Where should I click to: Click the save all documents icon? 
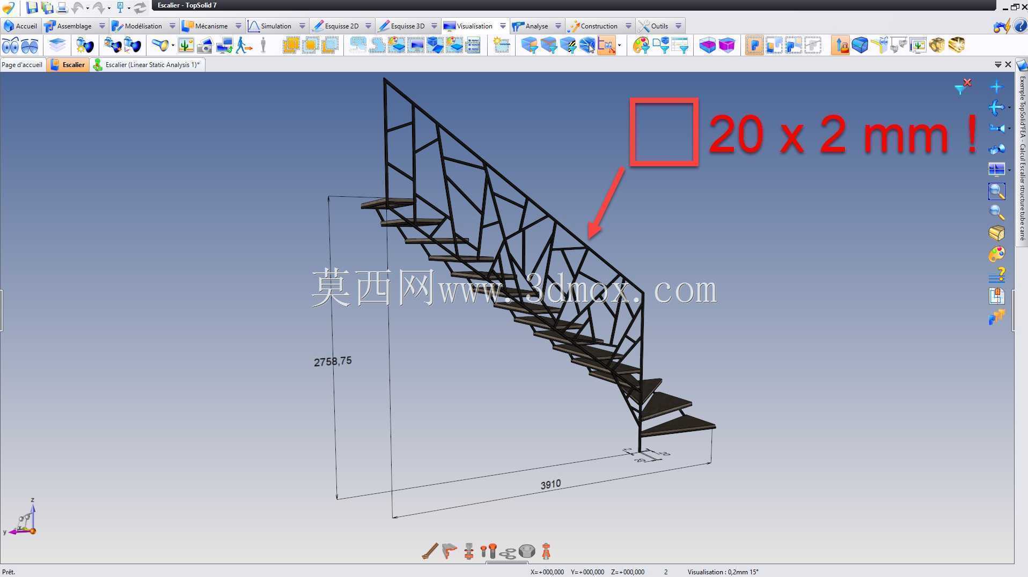pos(47,8)
